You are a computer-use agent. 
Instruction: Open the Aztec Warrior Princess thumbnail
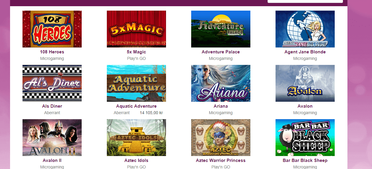[221, 137]
